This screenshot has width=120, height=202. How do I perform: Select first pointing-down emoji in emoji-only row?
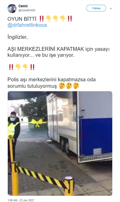18,67
